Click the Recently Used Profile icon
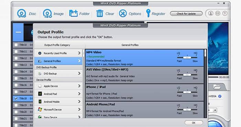 [40, 53]
